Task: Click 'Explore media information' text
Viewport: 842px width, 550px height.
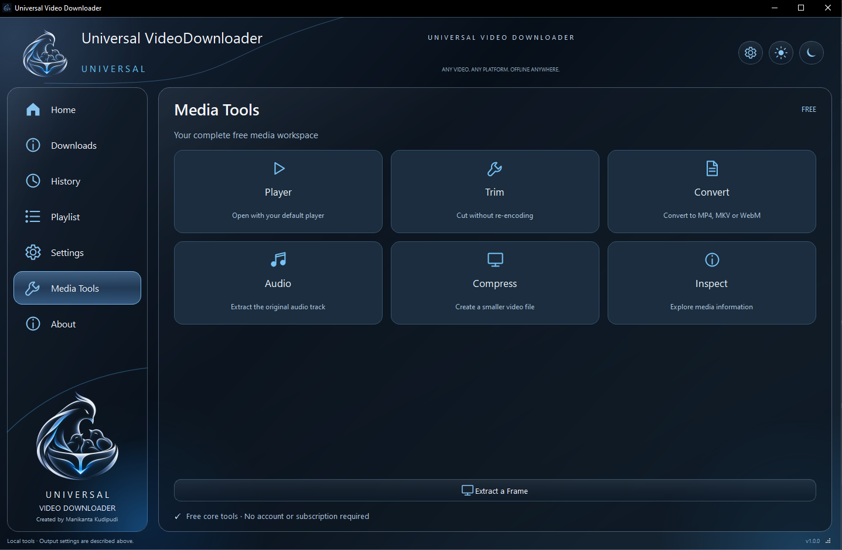Action: click(712, 307)
